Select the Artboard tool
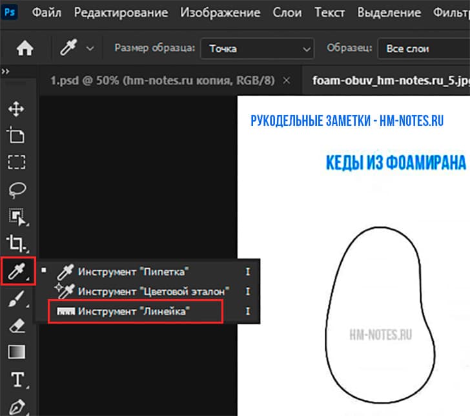The height and width of the screenshot is (416, 470). (x=15, y=135)
